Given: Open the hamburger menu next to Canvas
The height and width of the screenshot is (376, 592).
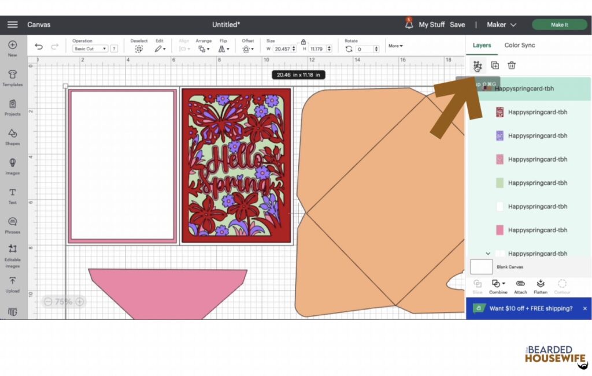Looking at the screenshot, I should [x=13, y=24].
